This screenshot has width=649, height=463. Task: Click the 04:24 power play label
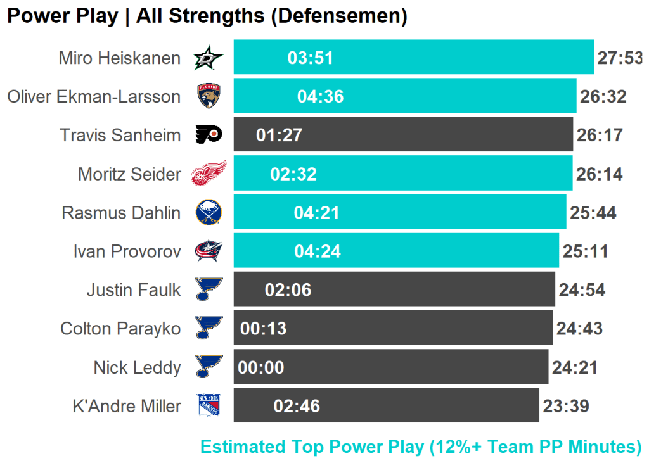318,251
